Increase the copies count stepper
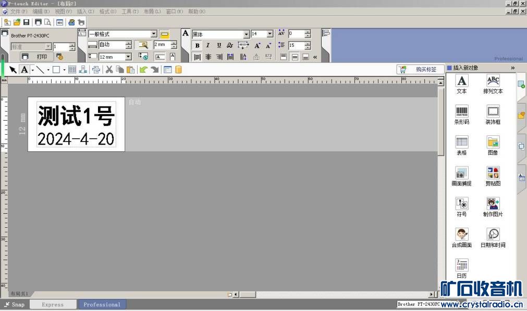The height and width of the screenshot is (311, 527). click(72, 45)
